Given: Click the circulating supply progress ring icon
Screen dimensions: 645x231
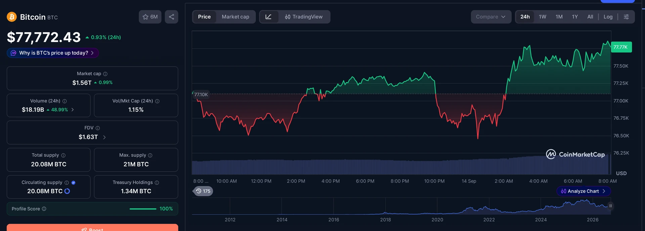Looking at the screenshot, I should coord(67,191).
